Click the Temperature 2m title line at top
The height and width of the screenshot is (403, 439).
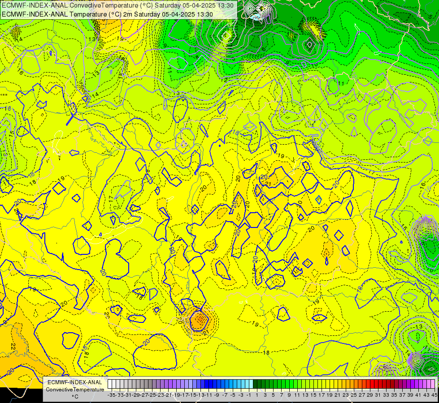[107, 14]
